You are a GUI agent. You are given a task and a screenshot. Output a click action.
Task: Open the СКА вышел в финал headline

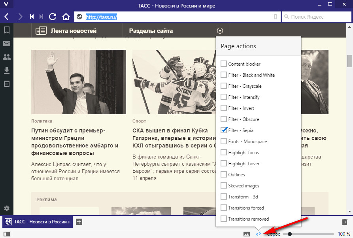click(174, 138)
